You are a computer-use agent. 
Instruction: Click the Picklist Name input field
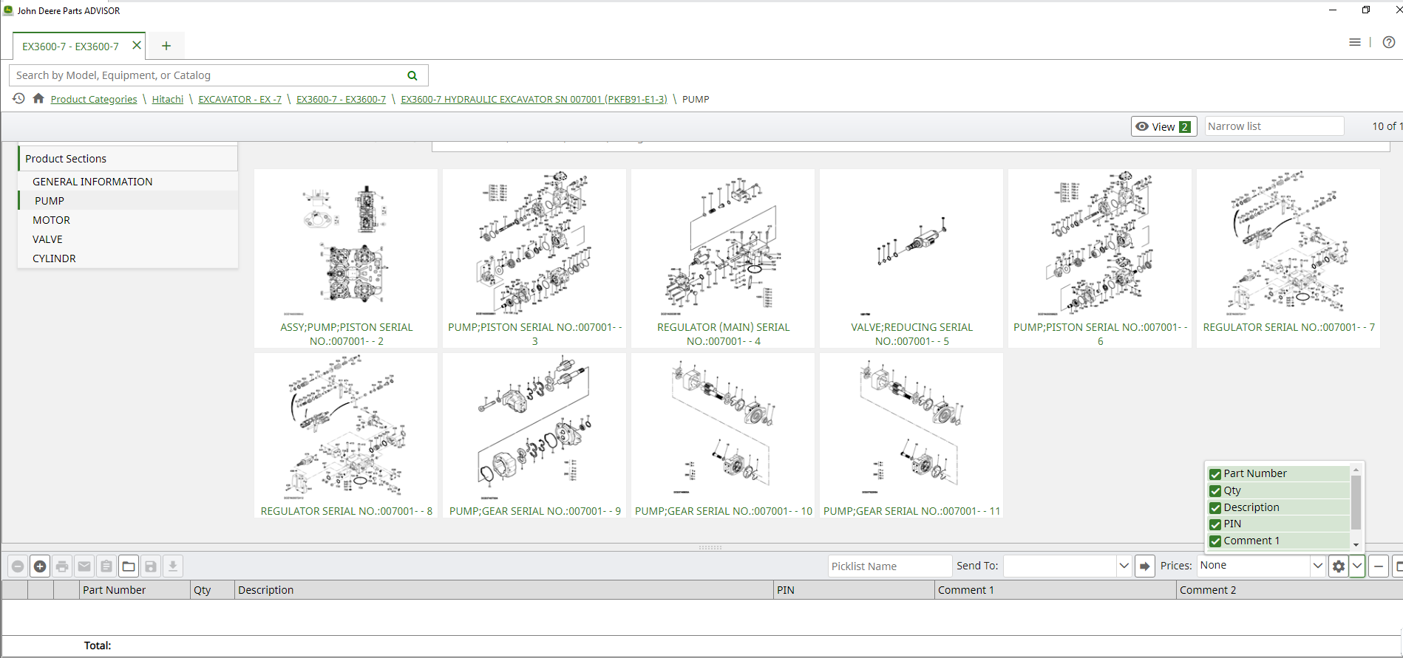click(x=890, y=566)
